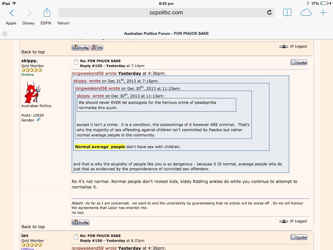Image resolution: width=333 pixels, height=250 pixels.
Task: Open iCloud tabs cloud icon
Action: [306, 13]
